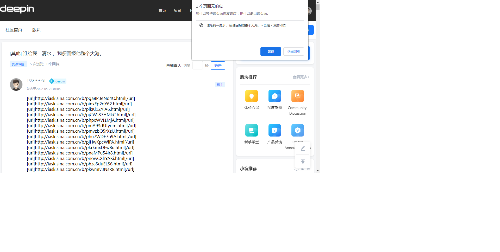Viewport: 500px width, 252px height.
Task: Click the URL line ending pjCWJ87HMkC.html
Action: pos(81,115)
